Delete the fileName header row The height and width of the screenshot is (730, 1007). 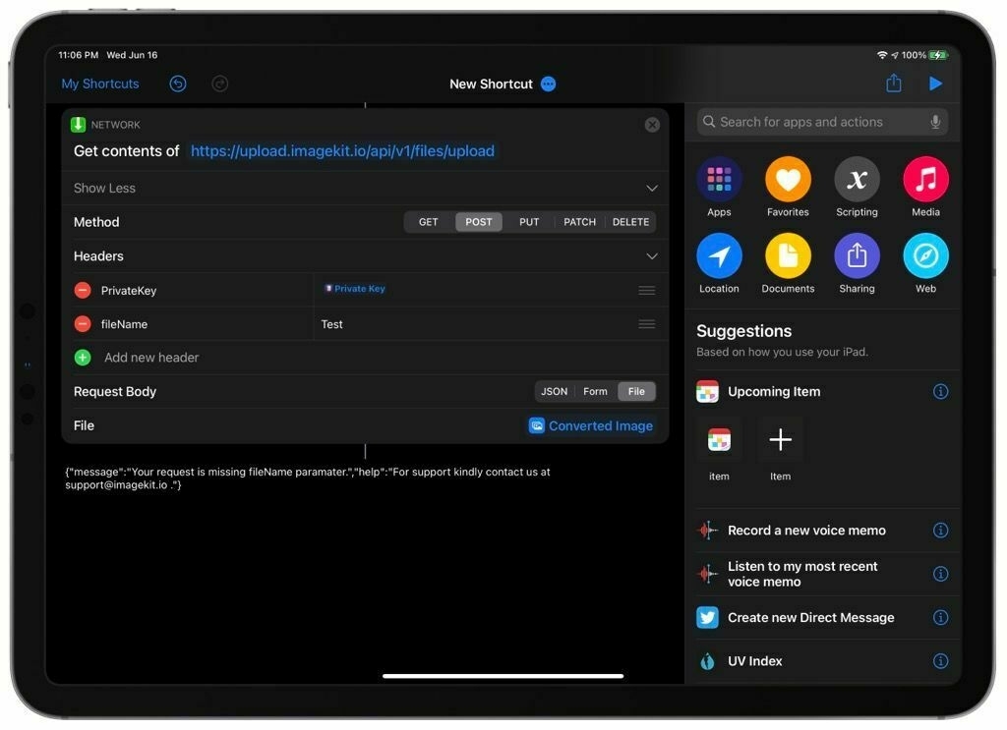pos(83,324)
